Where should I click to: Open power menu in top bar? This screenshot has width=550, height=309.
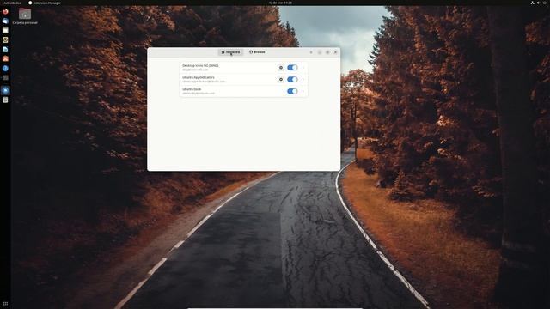tap(545, 3)
